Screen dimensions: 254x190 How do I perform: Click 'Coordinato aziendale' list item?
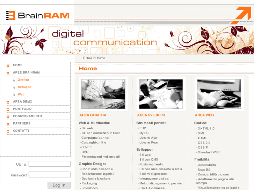pos(96,169)
